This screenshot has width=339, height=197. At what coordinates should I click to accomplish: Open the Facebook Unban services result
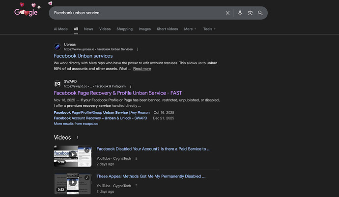83,56
